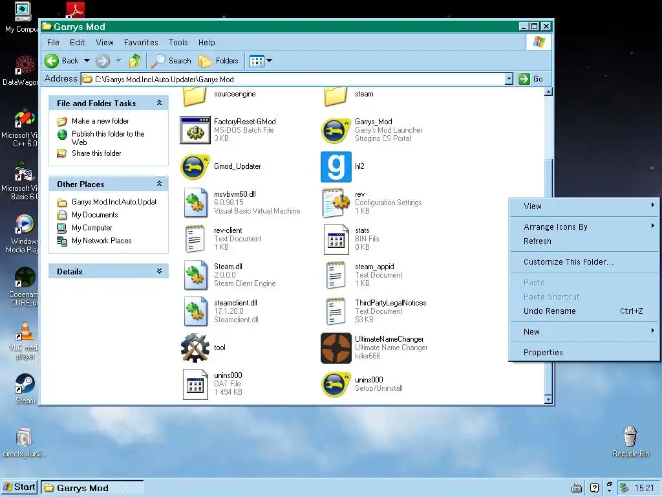This screenshot has width=662, height=497.
Task: Open the Address bar dropdown arrow
Action: 509,79
